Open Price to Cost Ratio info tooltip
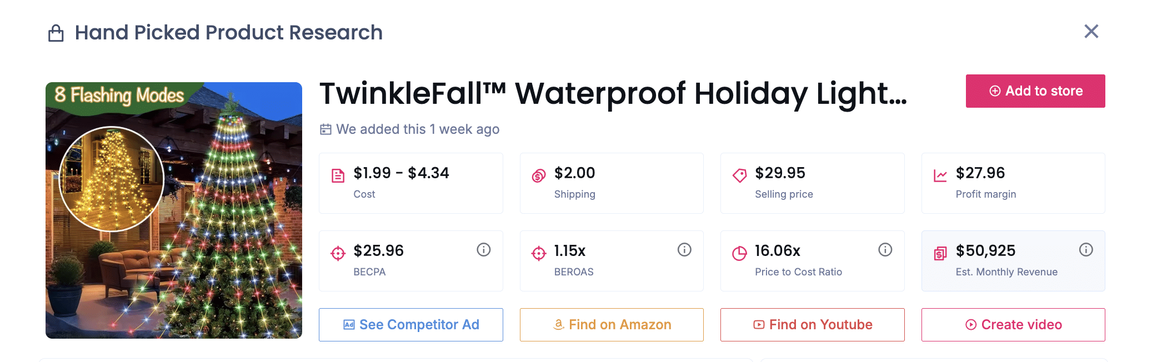This screenshot has width=1152, height=362. tap(885, 250)
